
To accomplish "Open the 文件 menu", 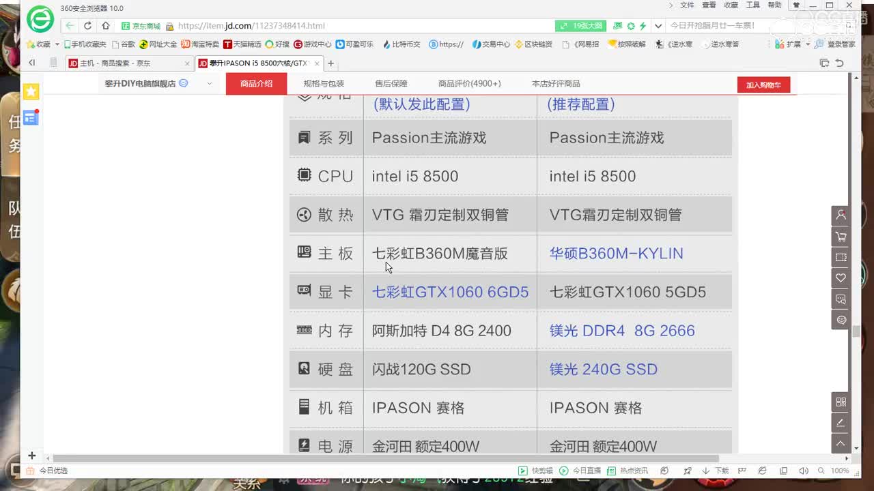I will tap(687, 5).
